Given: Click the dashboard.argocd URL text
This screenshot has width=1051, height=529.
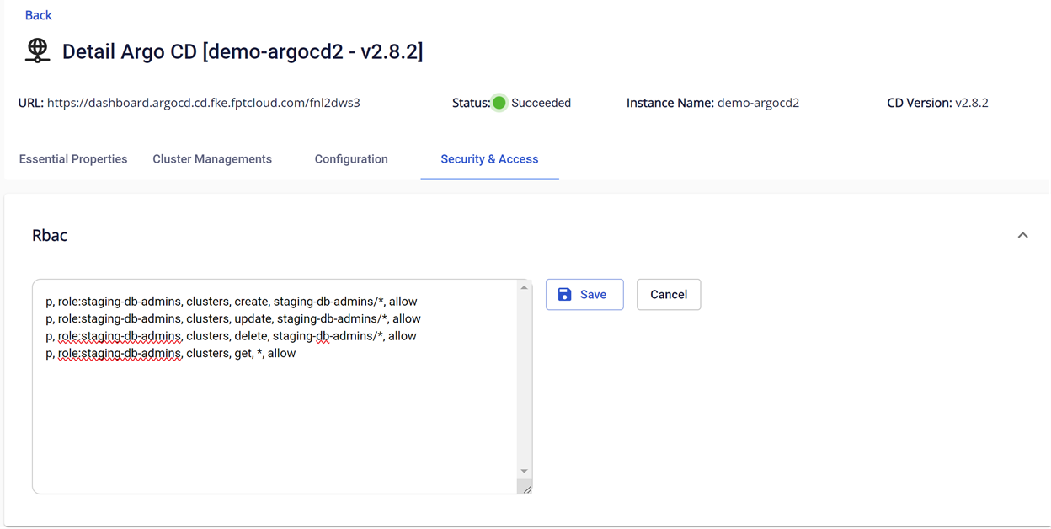Looking at the screenshot, I should 203,103.
